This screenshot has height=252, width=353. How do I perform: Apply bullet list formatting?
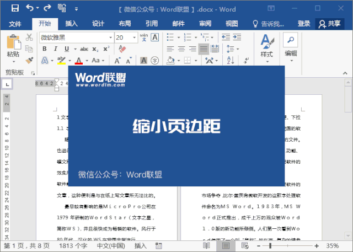click(x=170, y=37)
